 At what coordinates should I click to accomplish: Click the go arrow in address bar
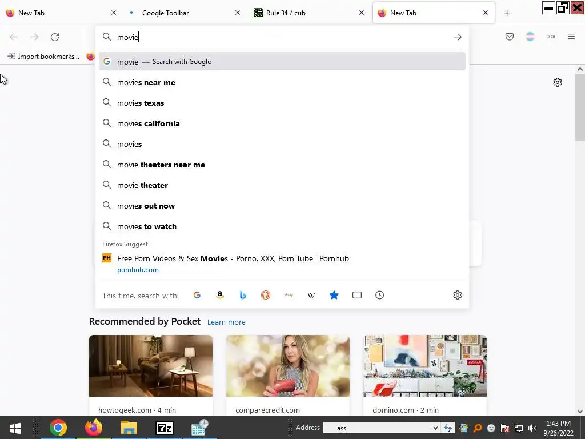point(458,37)
